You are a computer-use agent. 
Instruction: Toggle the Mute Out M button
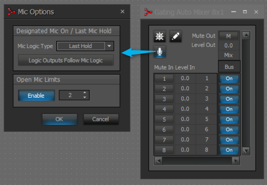229,36
